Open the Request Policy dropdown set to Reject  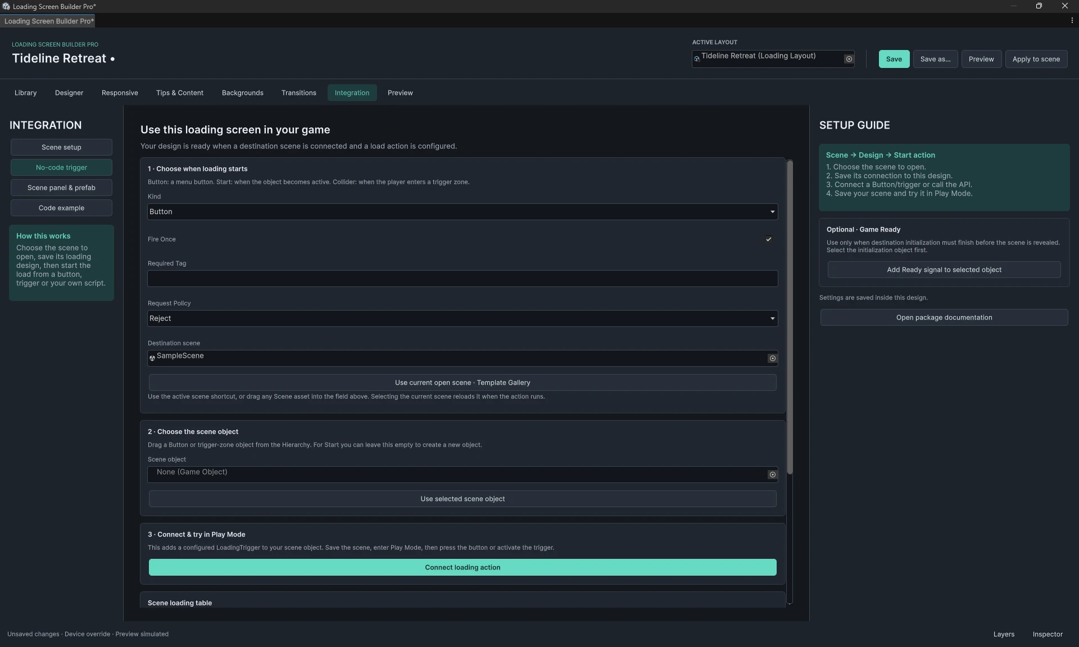click(463, 318)
